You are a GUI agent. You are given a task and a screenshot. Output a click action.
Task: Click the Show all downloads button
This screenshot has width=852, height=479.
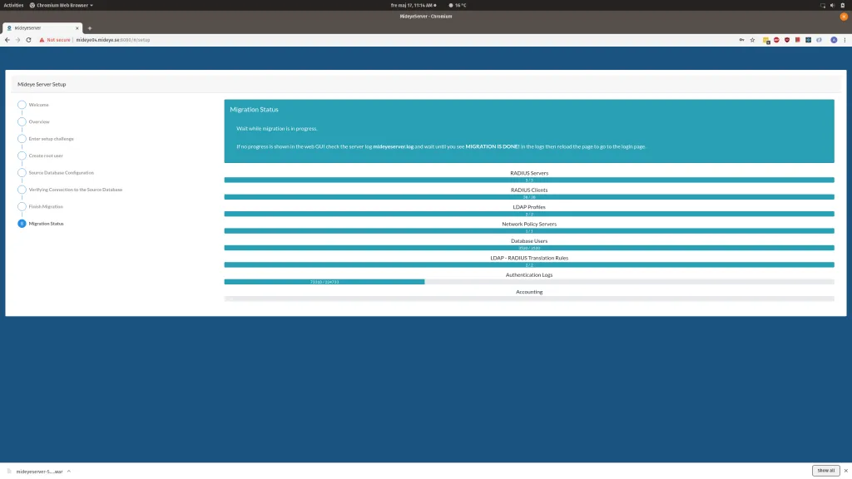point(825,470)
